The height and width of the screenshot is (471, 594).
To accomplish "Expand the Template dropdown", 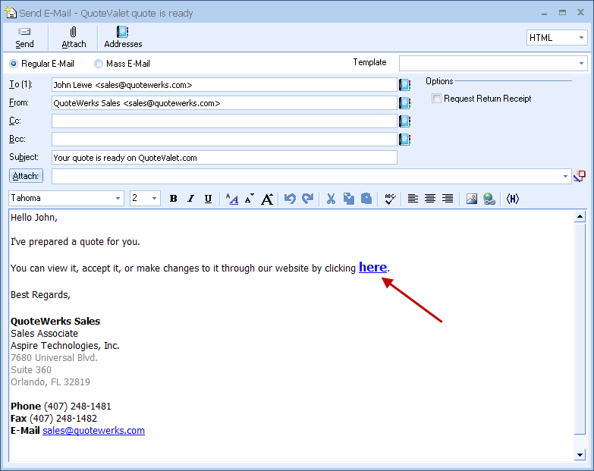I will (x=582, y=63).
